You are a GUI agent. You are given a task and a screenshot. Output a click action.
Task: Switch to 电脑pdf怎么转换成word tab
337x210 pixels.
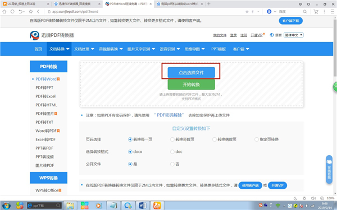click(180, 4)
